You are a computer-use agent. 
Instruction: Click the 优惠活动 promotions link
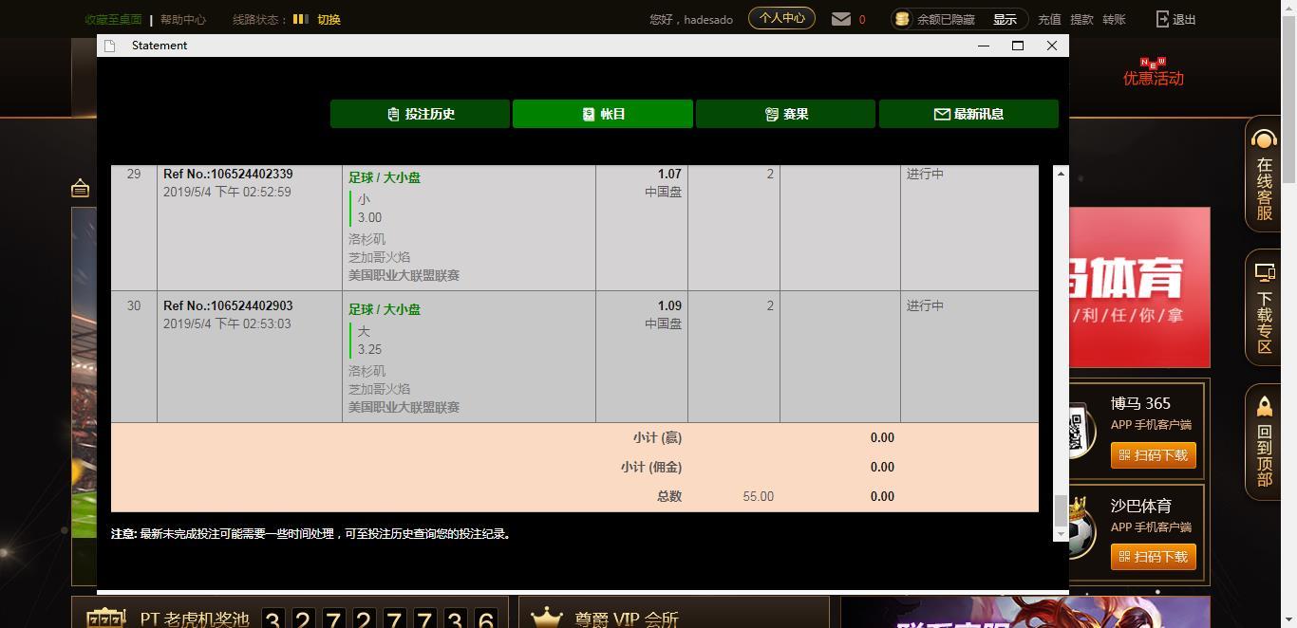coord(1153,78)
